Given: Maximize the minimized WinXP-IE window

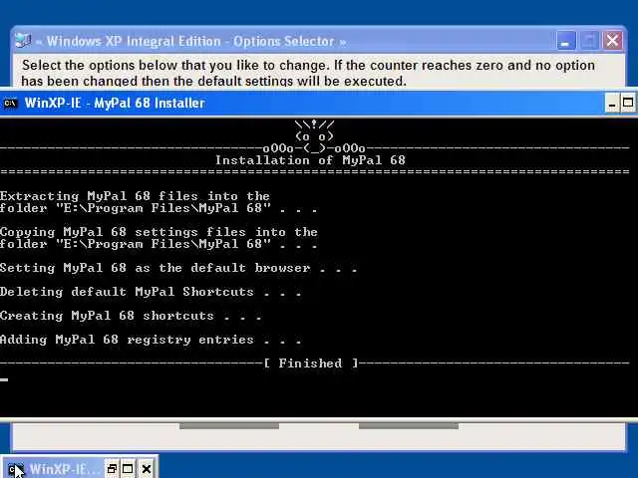Looking at the screenshot, I should click(128, 469).
